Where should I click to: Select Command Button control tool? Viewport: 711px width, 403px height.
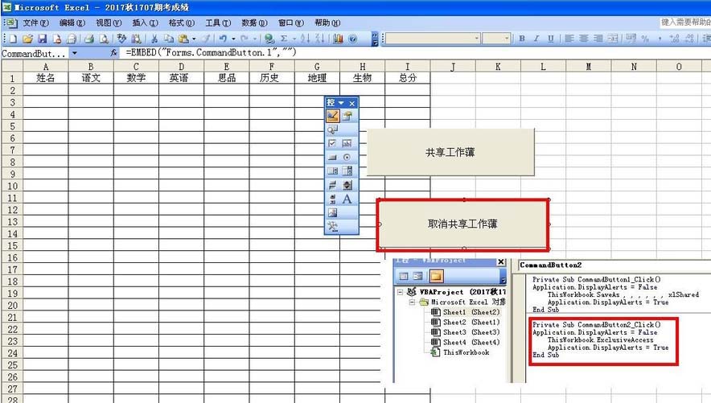pos(332,158)
